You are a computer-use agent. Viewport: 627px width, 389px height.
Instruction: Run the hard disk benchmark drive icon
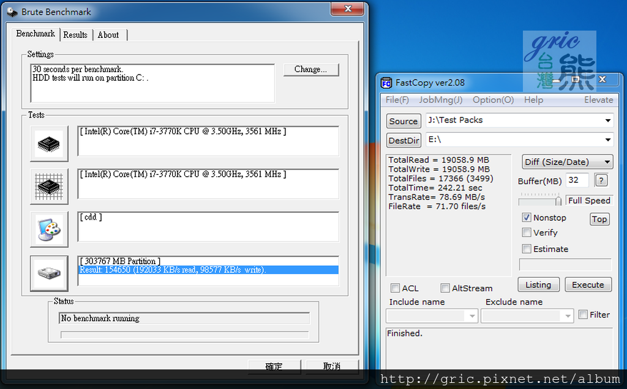49,273
